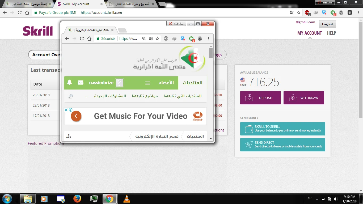The width and height of the screenshot is (363, 204).
Task: Reload the popup forum page
Action: coord(82,39)
